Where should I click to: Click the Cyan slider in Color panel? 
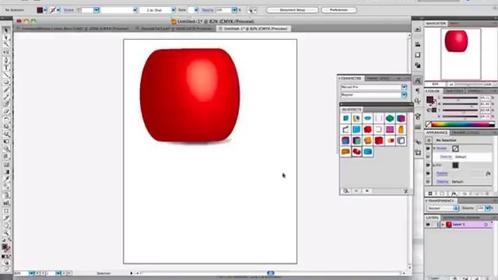pos(460,98)
